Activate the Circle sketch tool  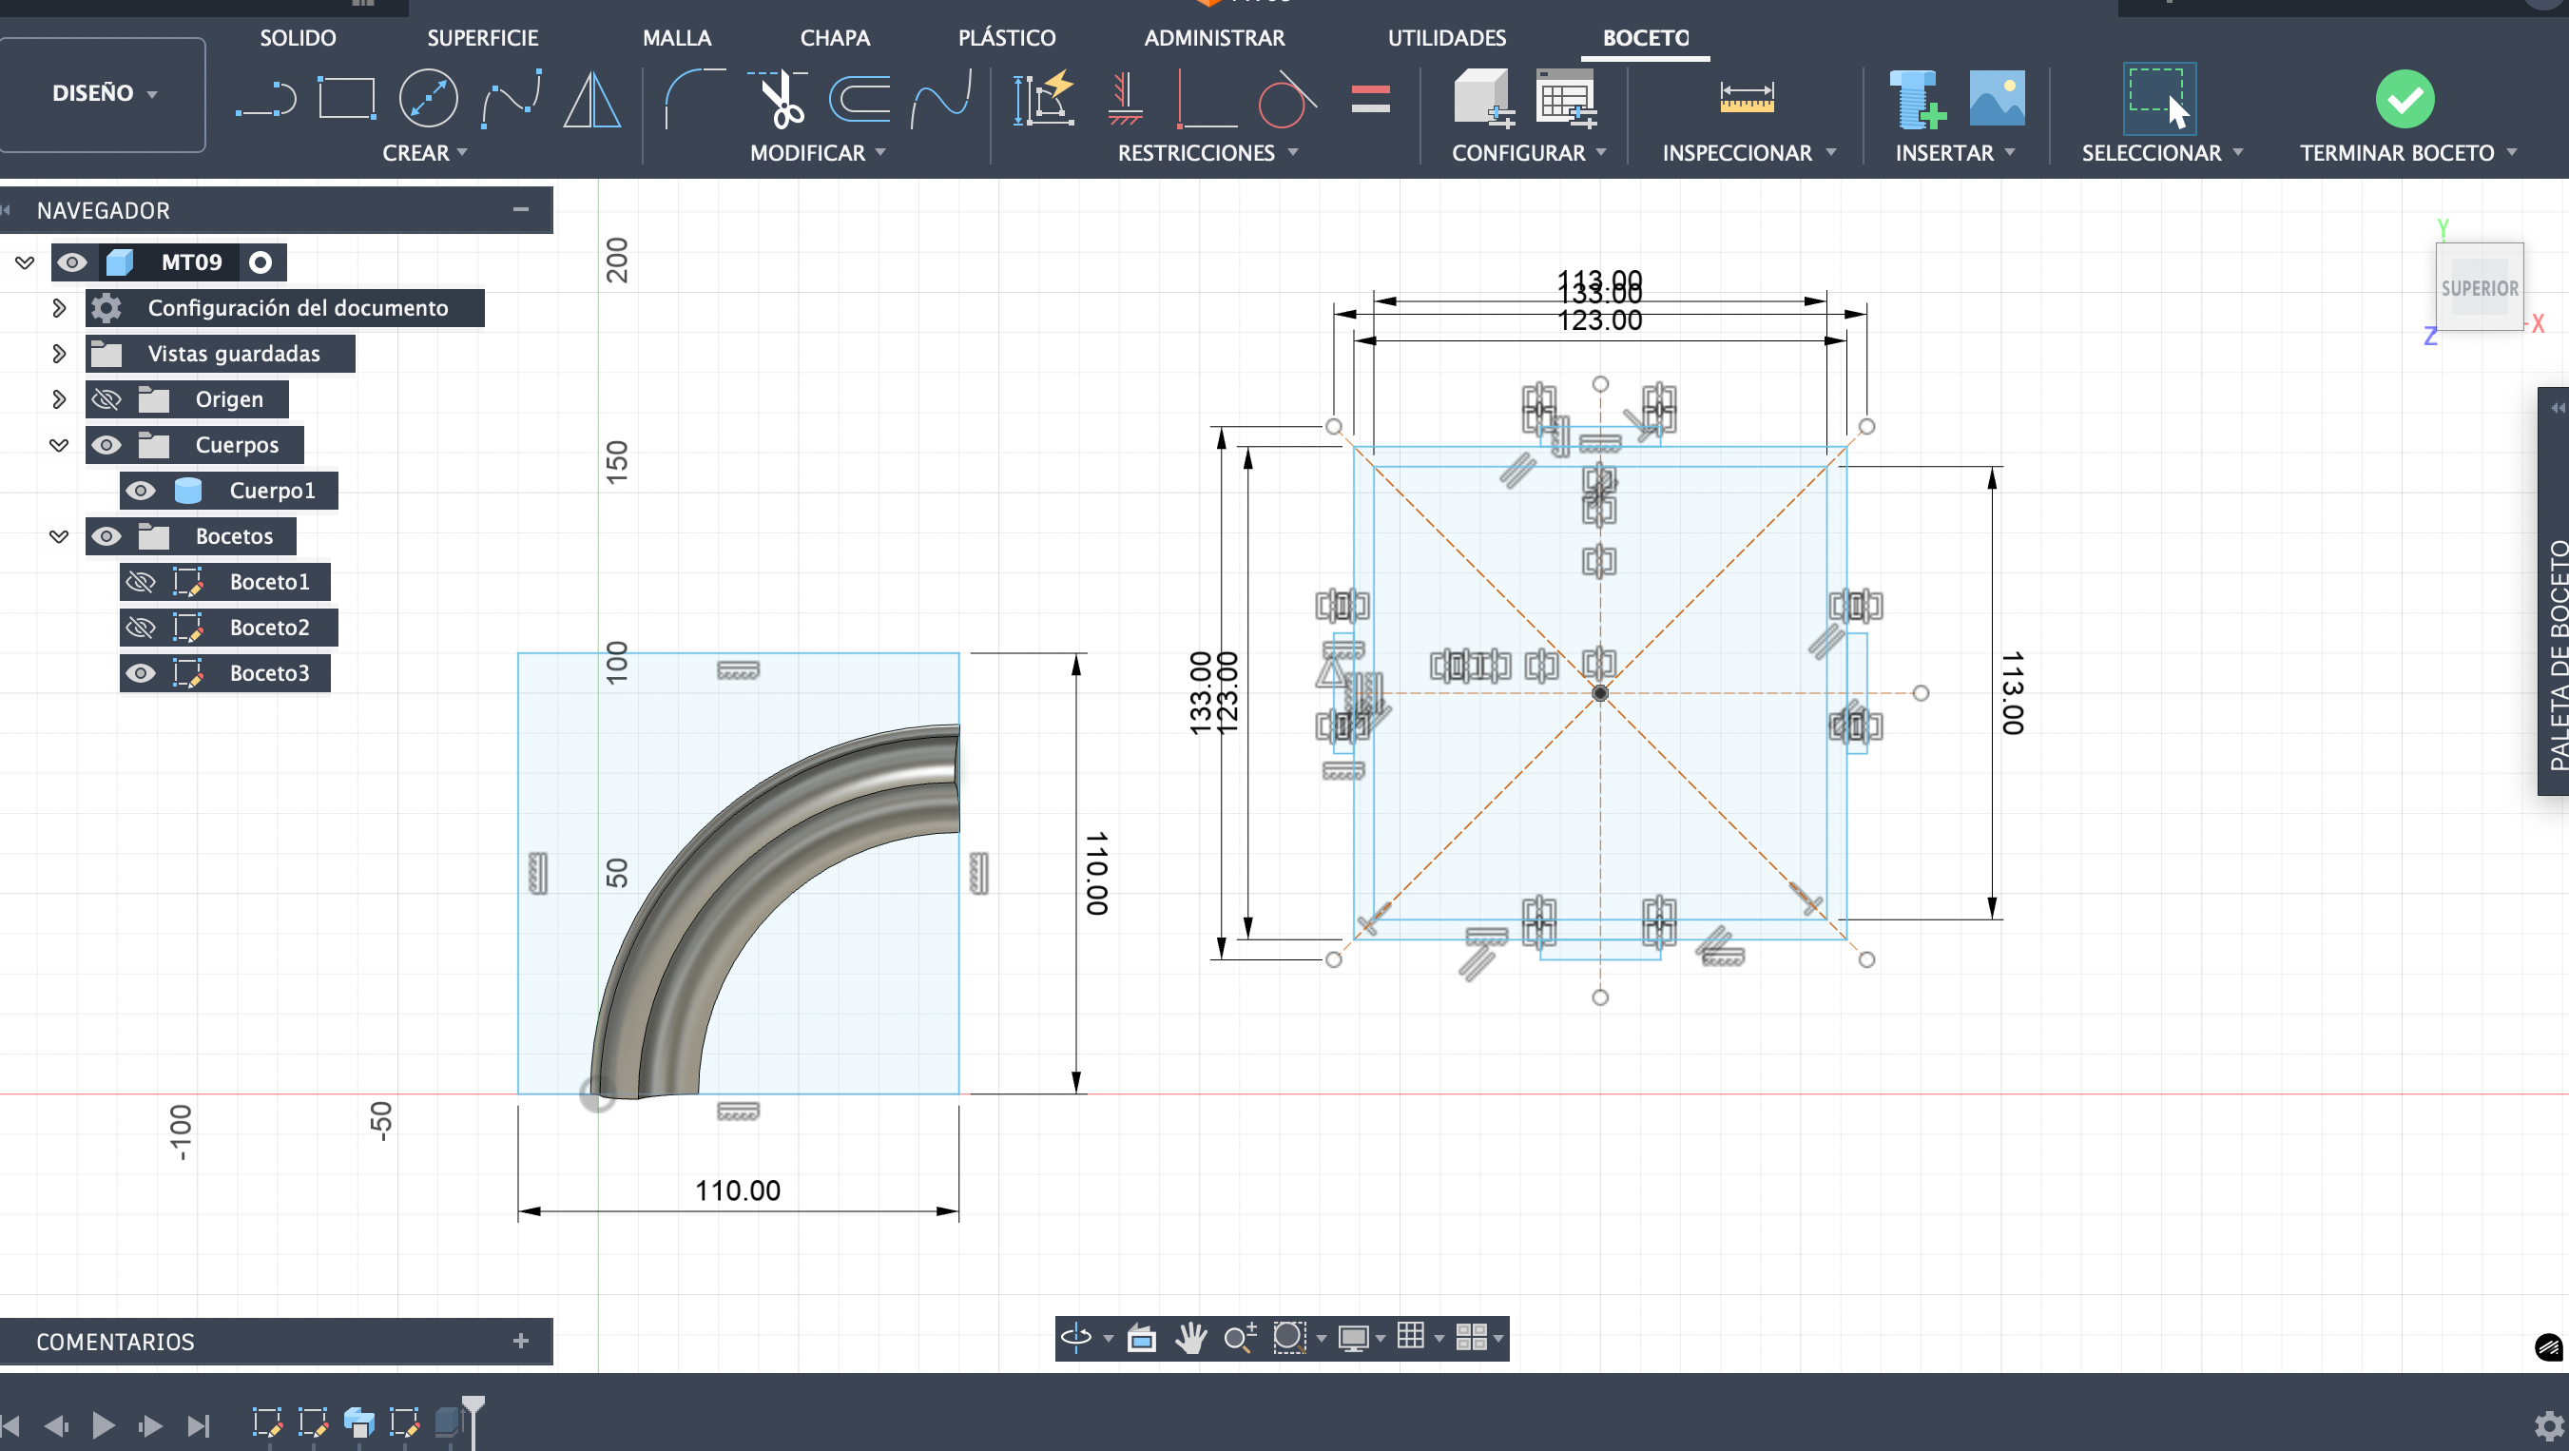pos(428,99)
